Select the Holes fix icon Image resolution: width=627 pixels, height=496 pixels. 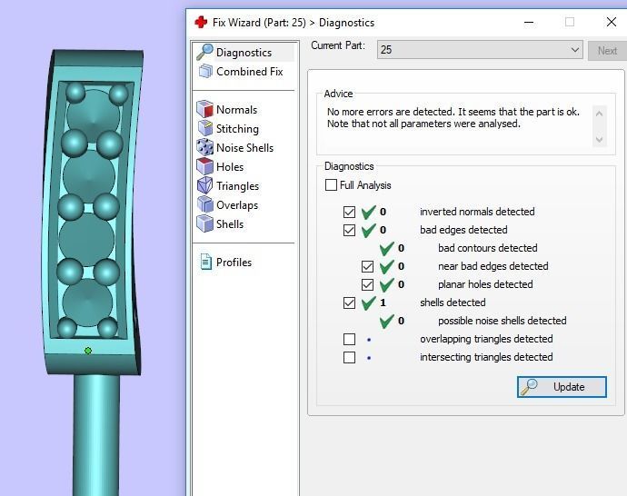click(x=205, y=166)
